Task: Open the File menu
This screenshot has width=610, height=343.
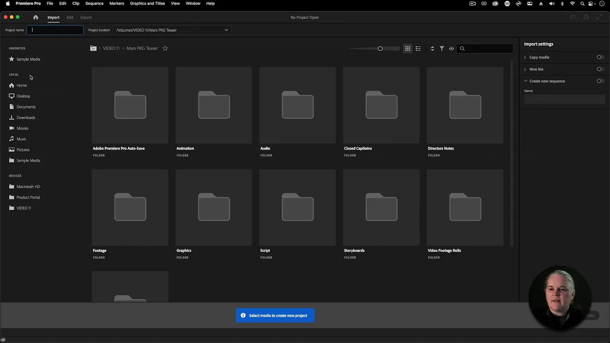Action: pos(50,3)
